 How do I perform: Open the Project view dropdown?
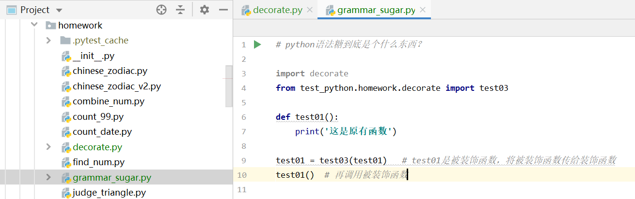pos(59,10)
